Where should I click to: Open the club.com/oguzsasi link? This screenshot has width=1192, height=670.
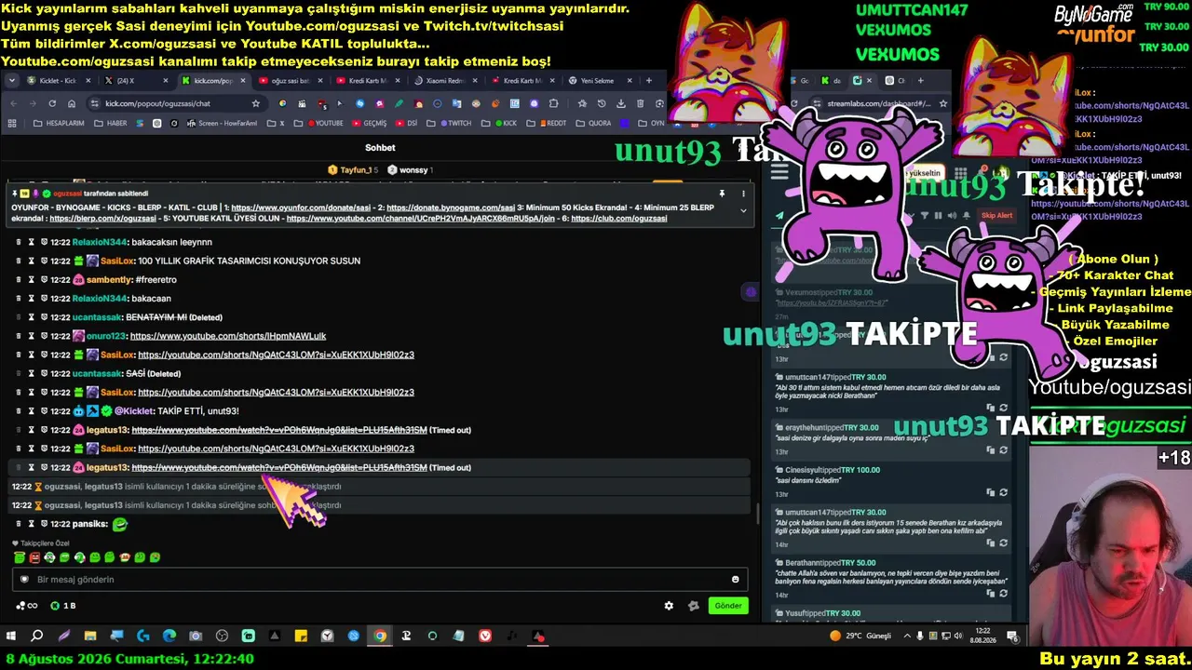click(x=619, y=219)
